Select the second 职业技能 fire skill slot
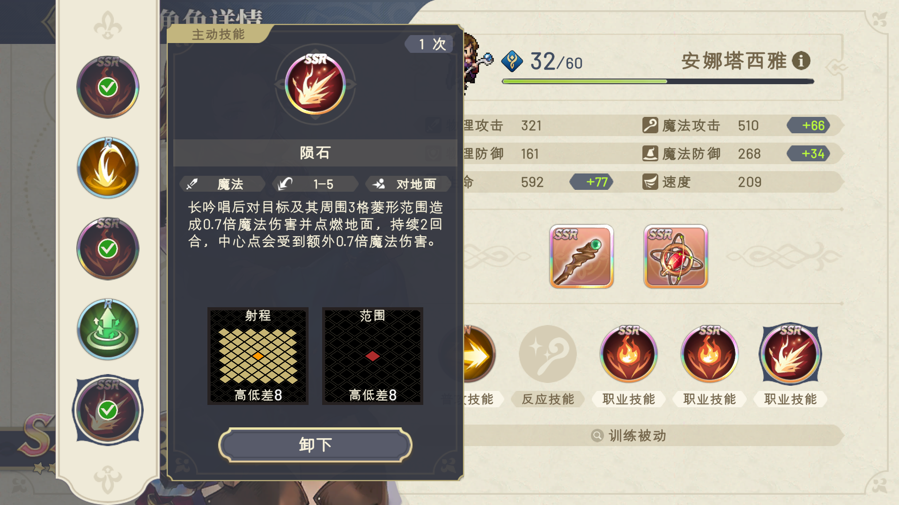 pyautogui.click(x=710, y=354)
